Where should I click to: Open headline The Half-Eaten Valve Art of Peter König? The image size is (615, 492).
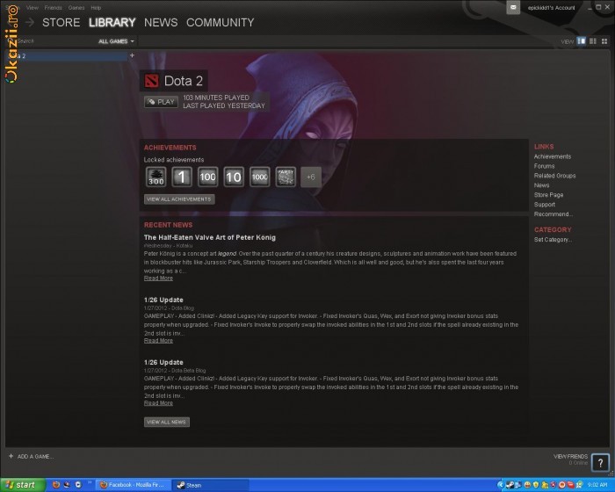(209, 237)
